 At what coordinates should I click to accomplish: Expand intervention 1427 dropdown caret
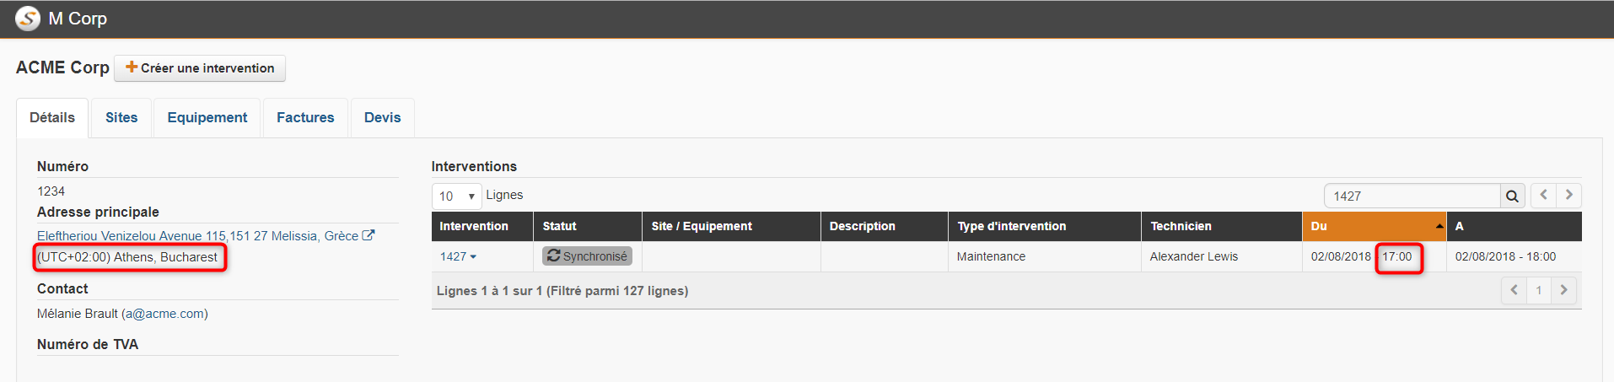tap(473, 257)
